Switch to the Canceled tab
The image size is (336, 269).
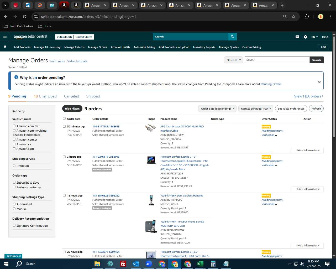coord(71,96)
